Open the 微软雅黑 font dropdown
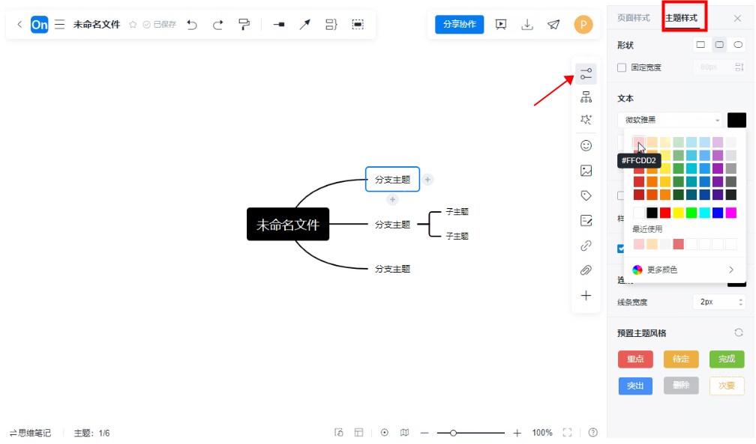Viewport: 756px width, 444px height. pos(669,120)
